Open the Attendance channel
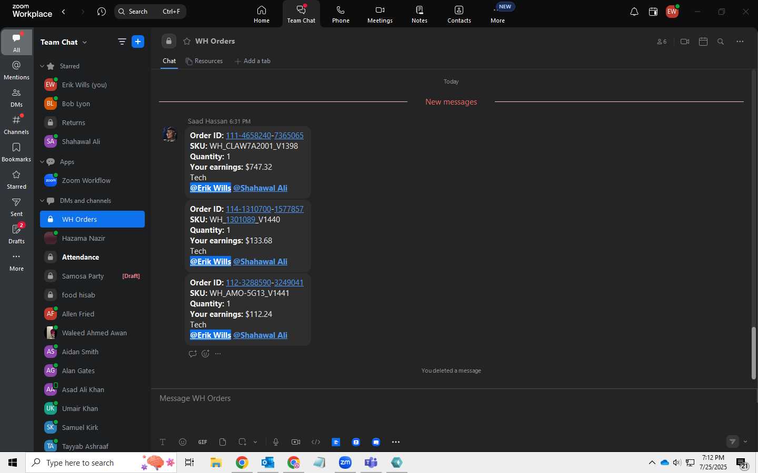This screenshot has height=473, width=758. click(x=92, y=257)
